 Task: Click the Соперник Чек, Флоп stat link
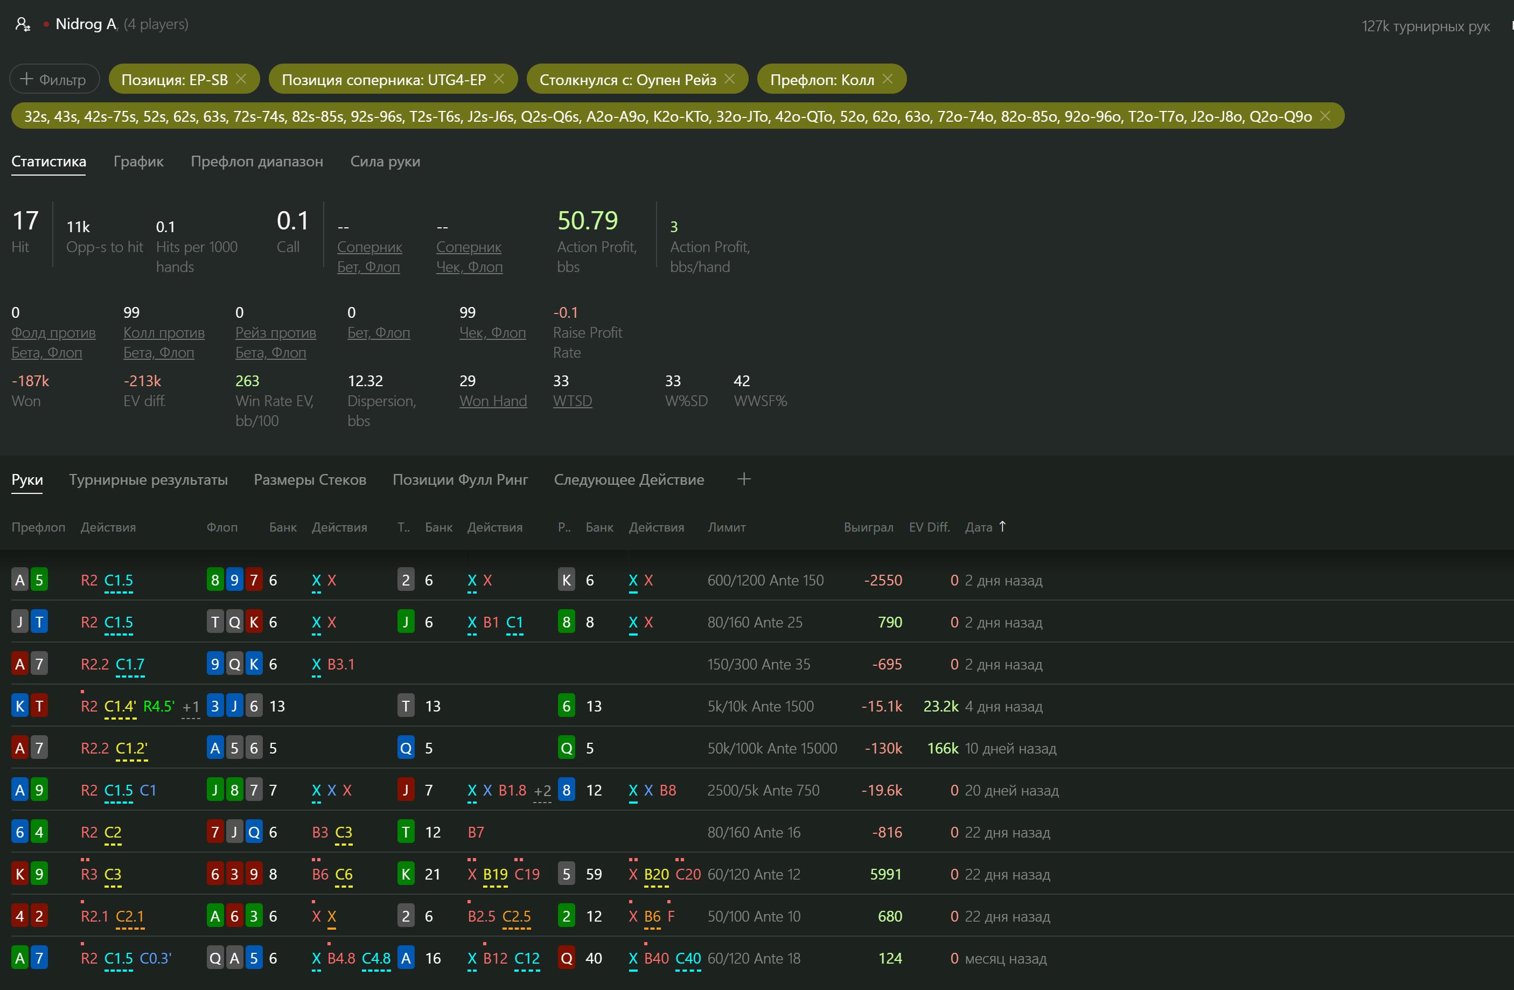[470, 257]
